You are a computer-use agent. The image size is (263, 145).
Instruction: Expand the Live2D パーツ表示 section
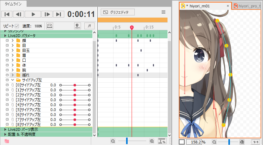[x=5, y=130]
